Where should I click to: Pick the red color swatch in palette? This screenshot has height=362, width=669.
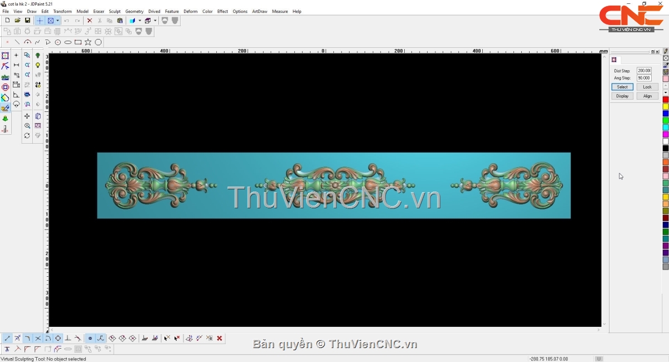coord(665,100)
